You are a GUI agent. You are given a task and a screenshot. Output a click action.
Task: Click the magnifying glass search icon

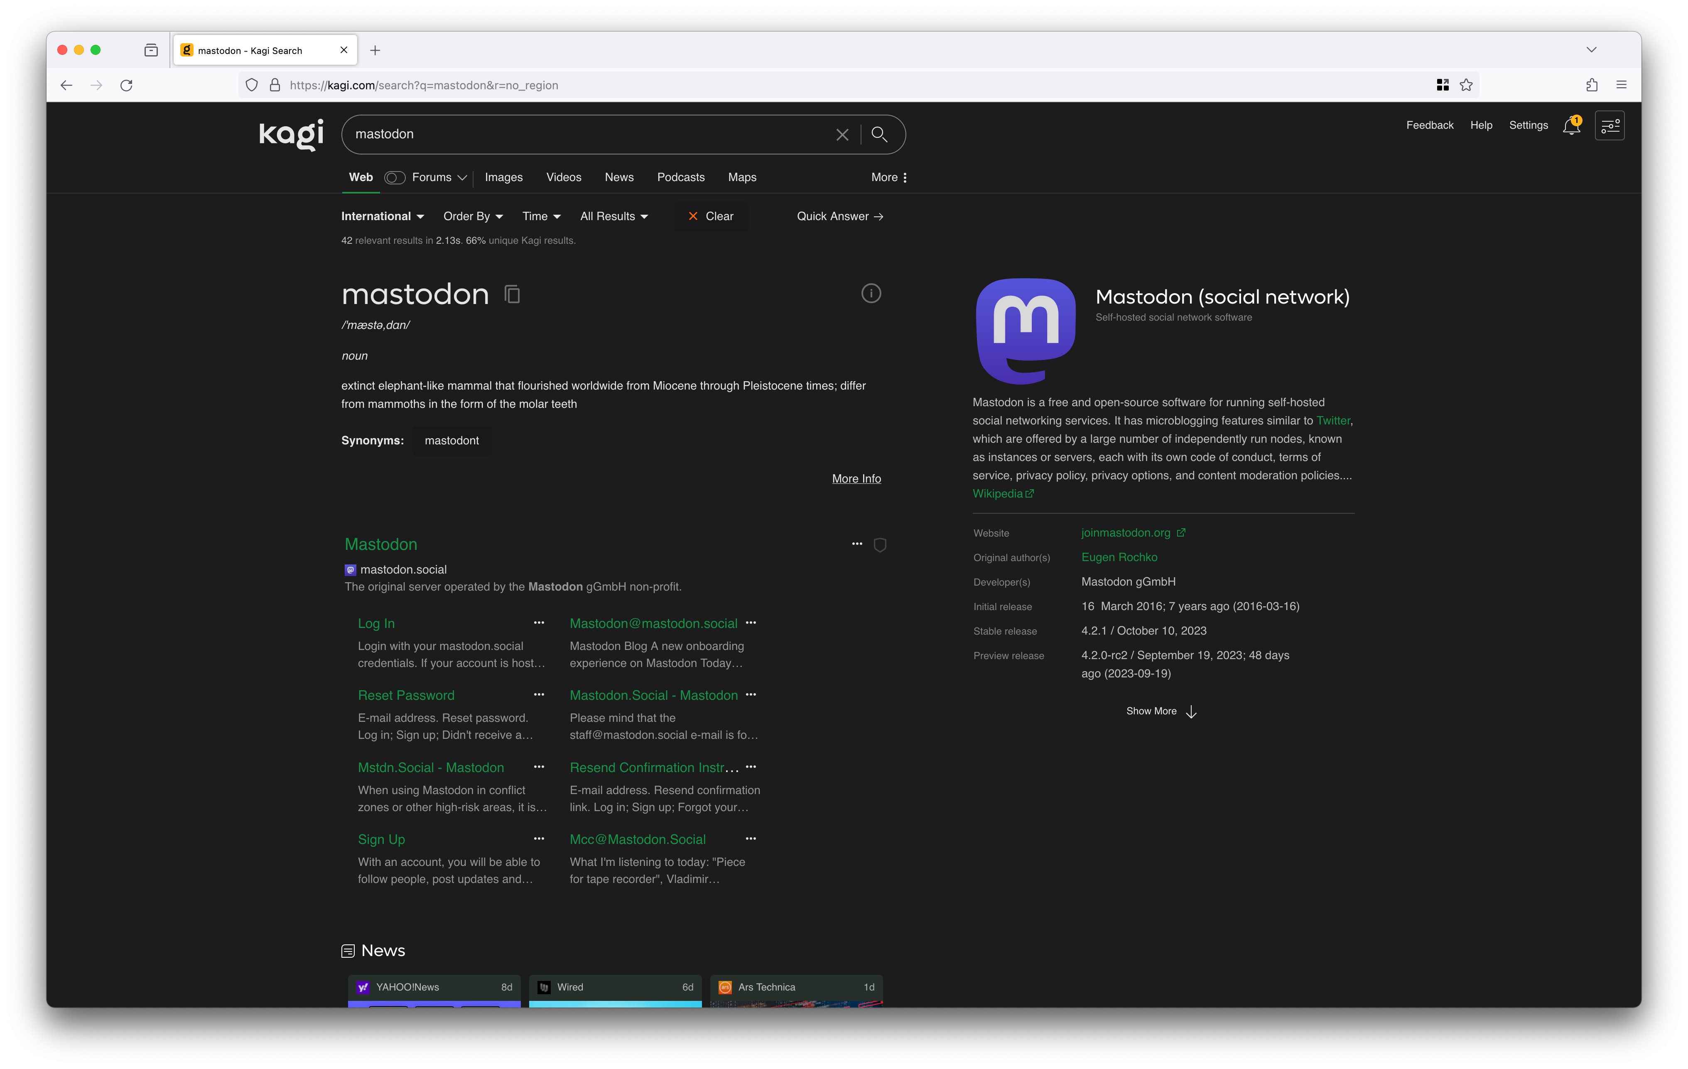pyautogui.click(x=879, y=134)
